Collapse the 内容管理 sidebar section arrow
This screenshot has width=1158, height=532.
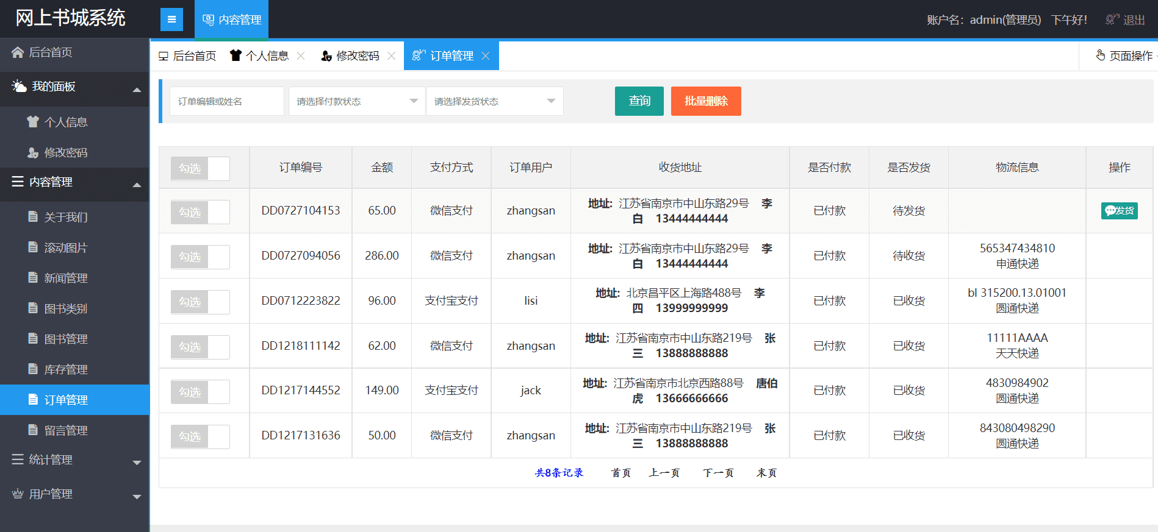(x=137, y=185)
